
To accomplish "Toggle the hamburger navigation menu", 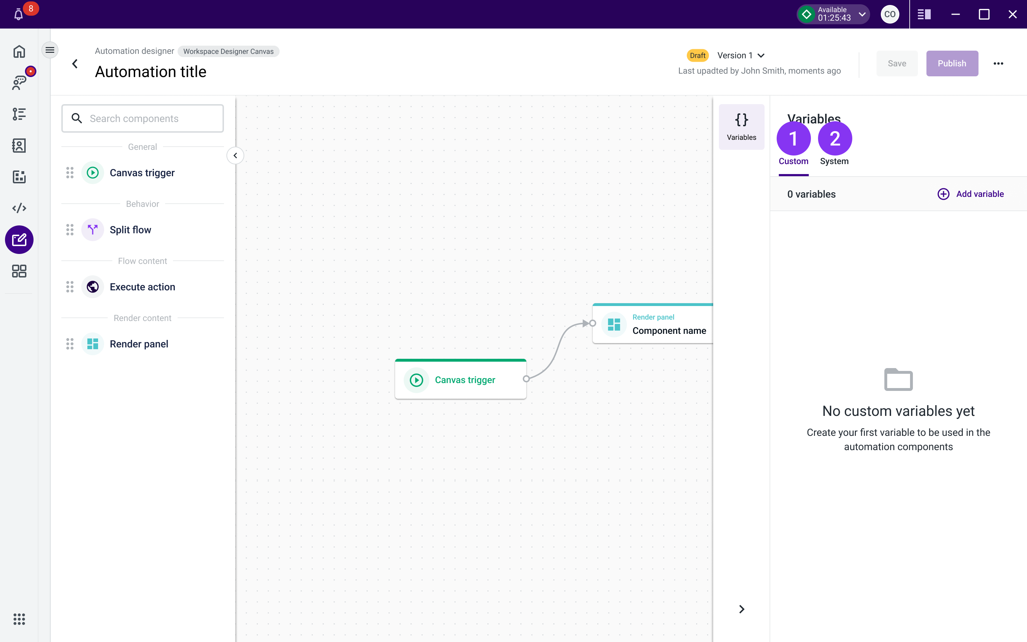I will pyautogui.click(x=50, y=50).
